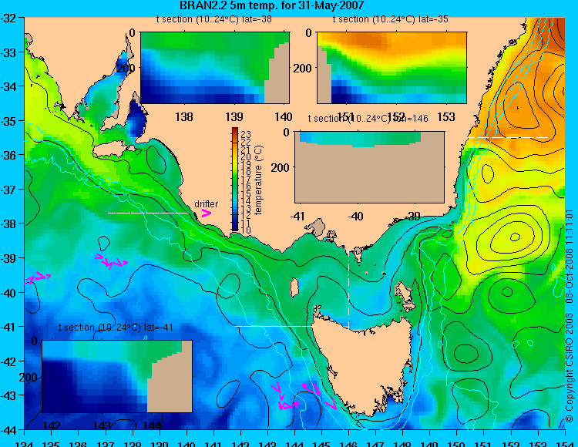Select heading 't section (10..24°C) lat=-38'
Viewport: 578px width, 447px height.
[x=213, y=19]
